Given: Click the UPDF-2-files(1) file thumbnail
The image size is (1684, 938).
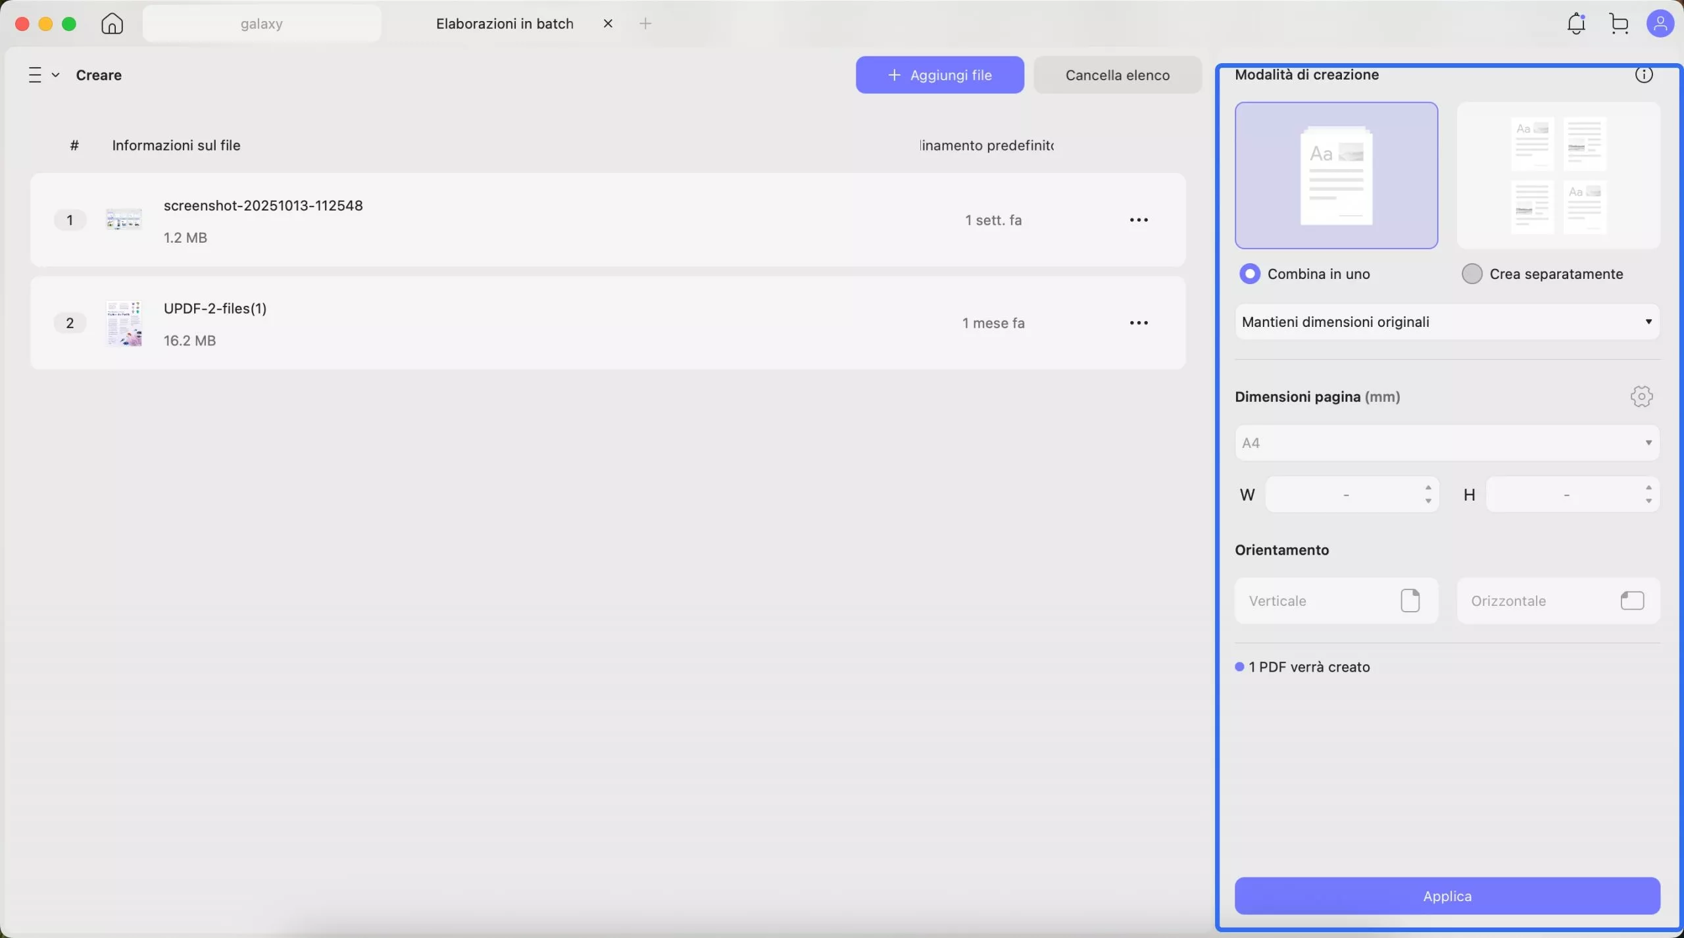Looking at the screenshot, I should pos(124,323).
